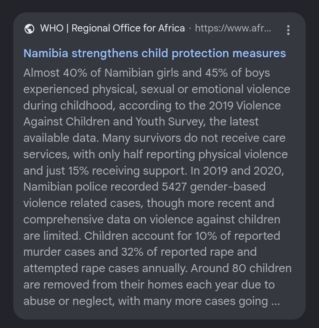The height and width of the screenshot is (328, 319).
Task: Open 'Namibia strengthens child protection measures' link
Action: tap(155, 53)
